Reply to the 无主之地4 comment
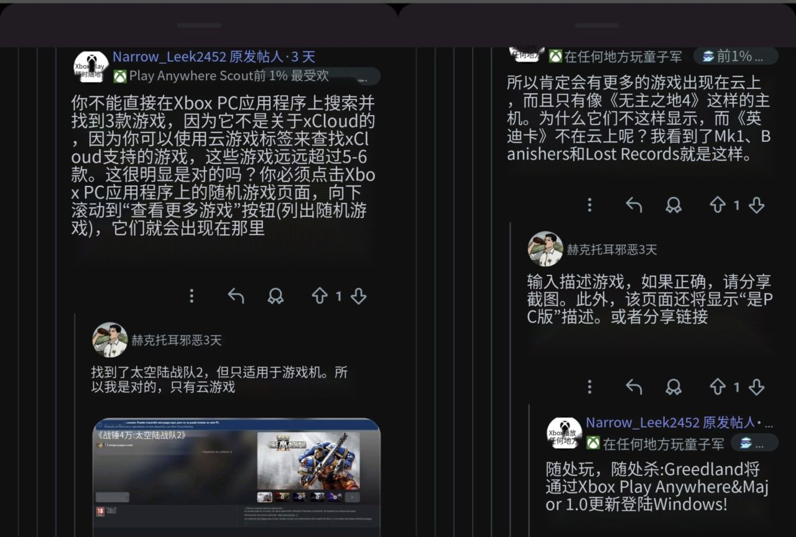796x537 pixels. coord(634,204)
